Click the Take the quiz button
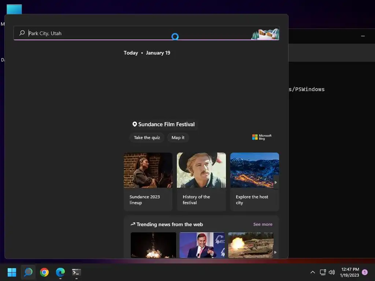375x281 pixels. pos(147,138)
